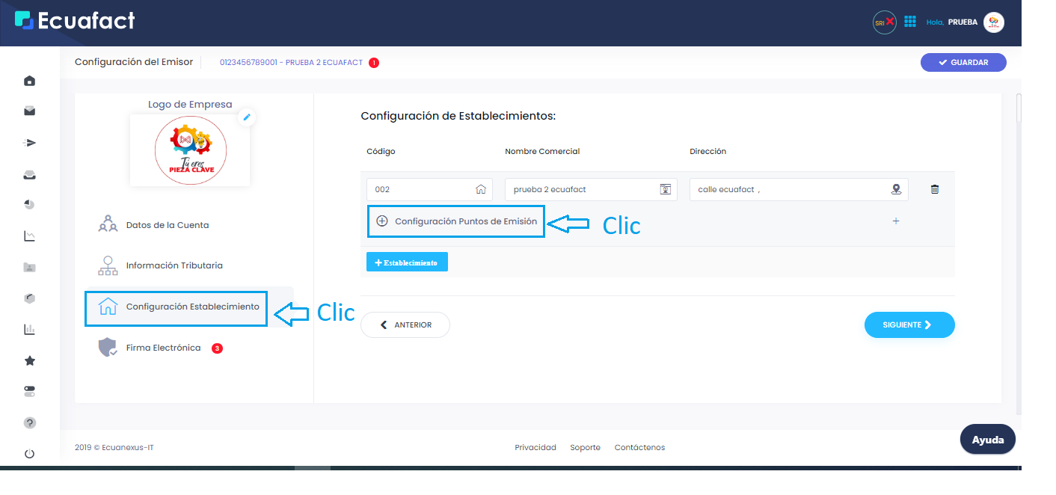
Task: Open the home dashboard from the sidebar
Action: tap(30, 80)
